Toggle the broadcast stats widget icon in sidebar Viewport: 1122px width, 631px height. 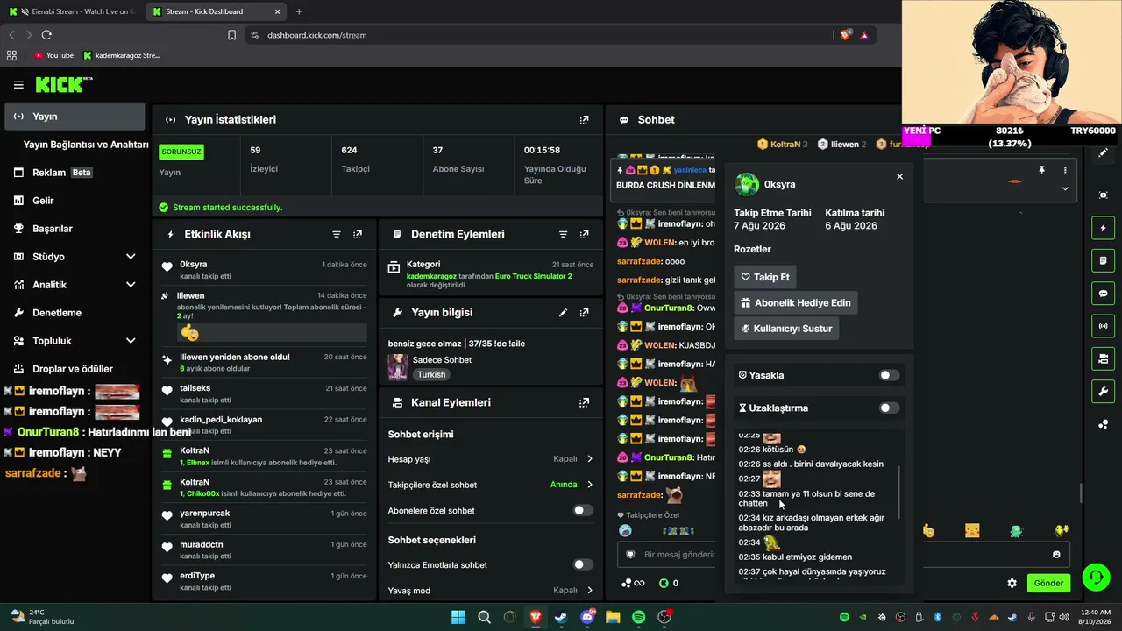pyautogui.click(x=1104, y=326)
